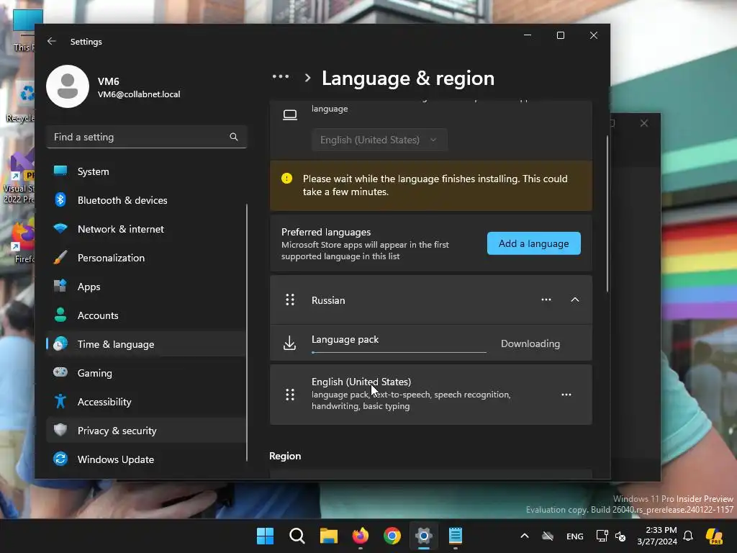Open File Explorer from taskbar
This screenshot has width=737, height=553.
coord(329,536)
